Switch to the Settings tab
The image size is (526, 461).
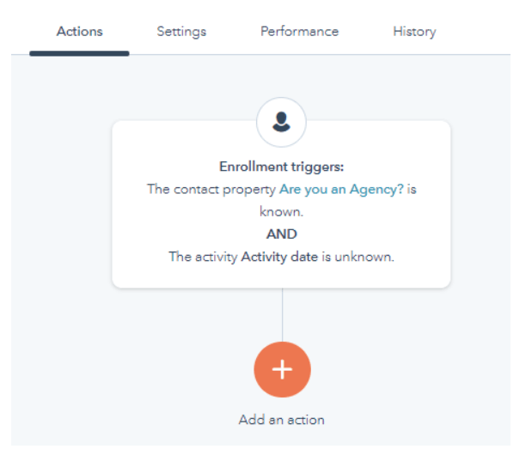click(x=181, y=32)
